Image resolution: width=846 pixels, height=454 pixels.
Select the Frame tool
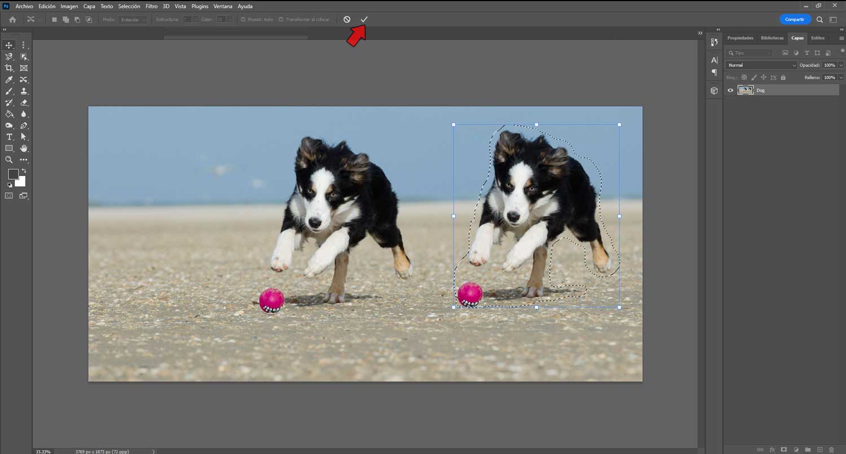coord(24,68)
